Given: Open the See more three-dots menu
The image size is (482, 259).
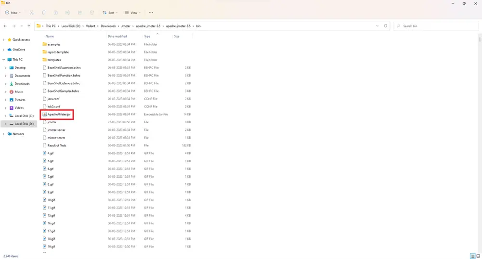Looking at the screenshot, I should click(x=151, y=13).
